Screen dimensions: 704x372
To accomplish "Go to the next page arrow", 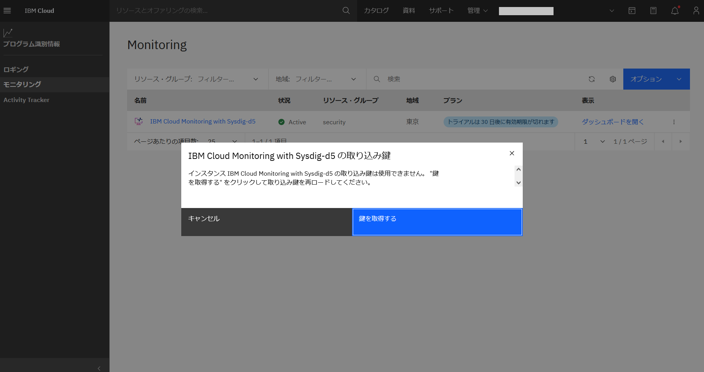I will pos(681,141).
